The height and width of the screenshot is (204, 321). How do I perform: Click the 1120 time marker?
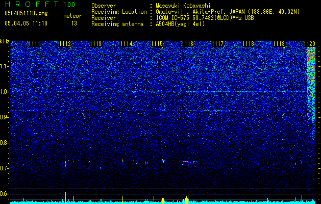pos(309,44)
